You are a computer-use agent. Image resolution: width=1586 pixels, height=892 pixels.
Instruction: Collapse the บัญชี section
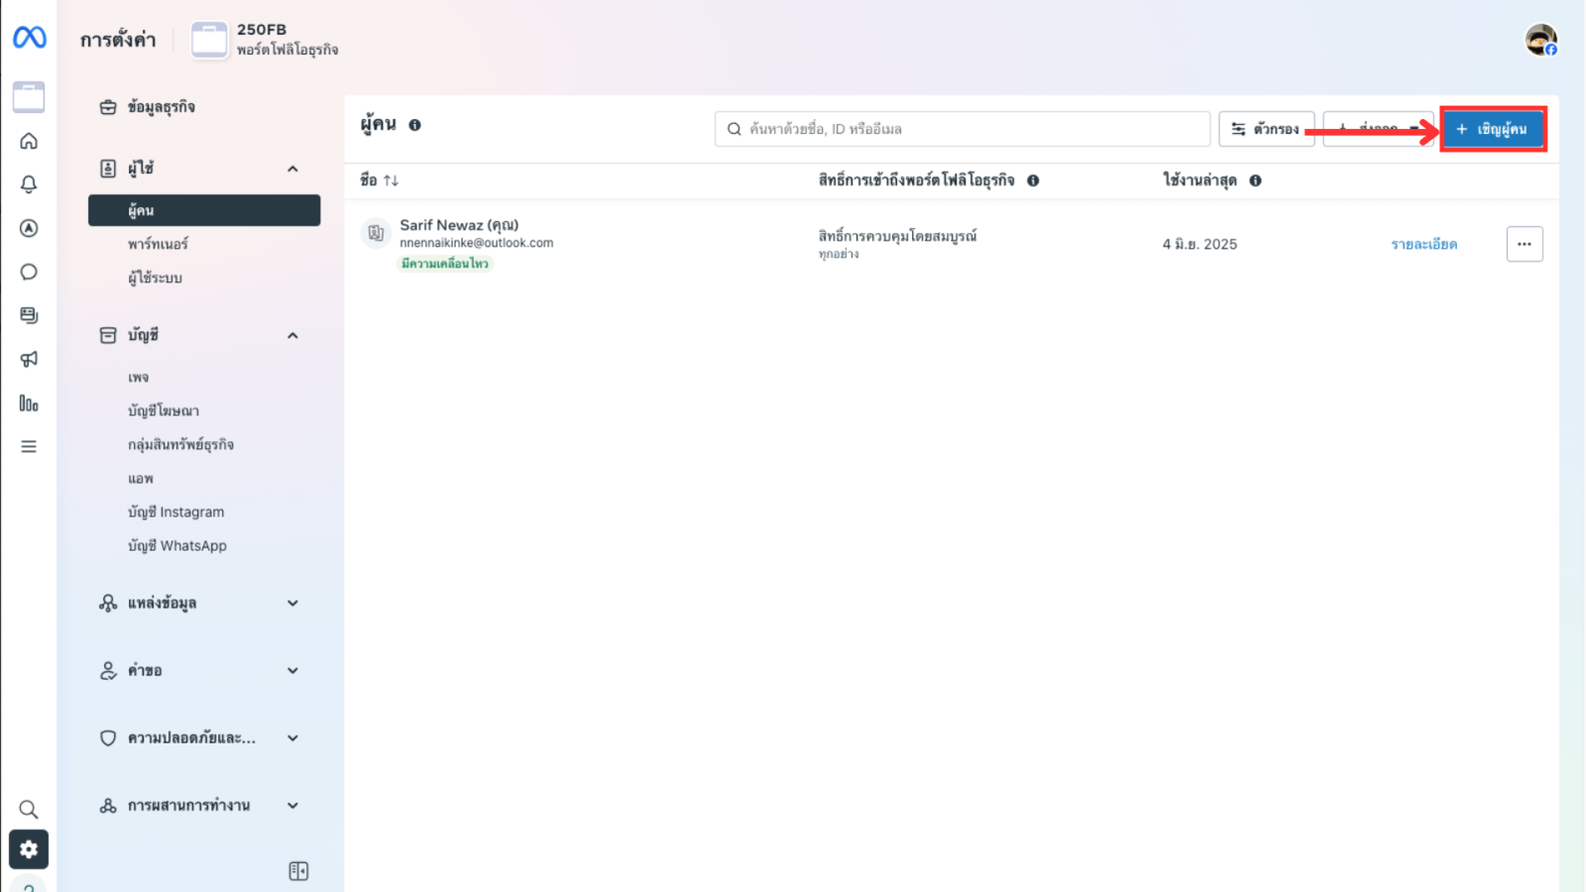coord(292,335)
